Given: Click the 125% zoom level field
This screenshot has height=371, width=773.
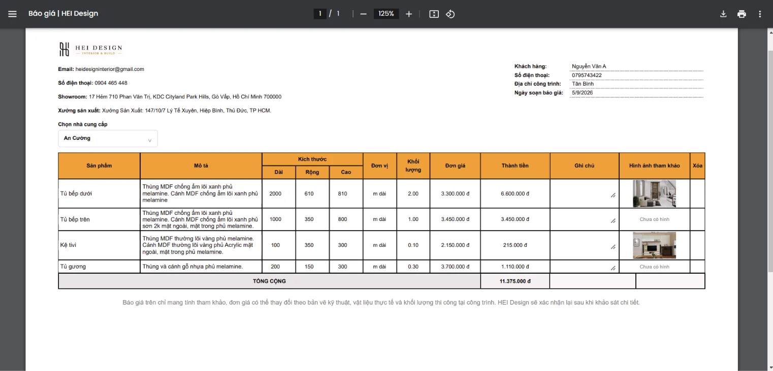Looking at the screenshot, I should 386,14.
